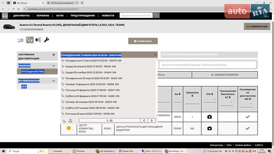Click the stethoscope diagnostics icon in toolbar
The image size is (274, 154).
(x=30, y=40)
